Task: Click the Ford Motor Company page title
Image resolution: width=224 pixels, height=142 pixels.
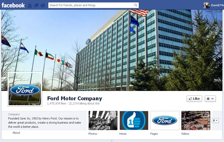Action: (x=75, y=98)
